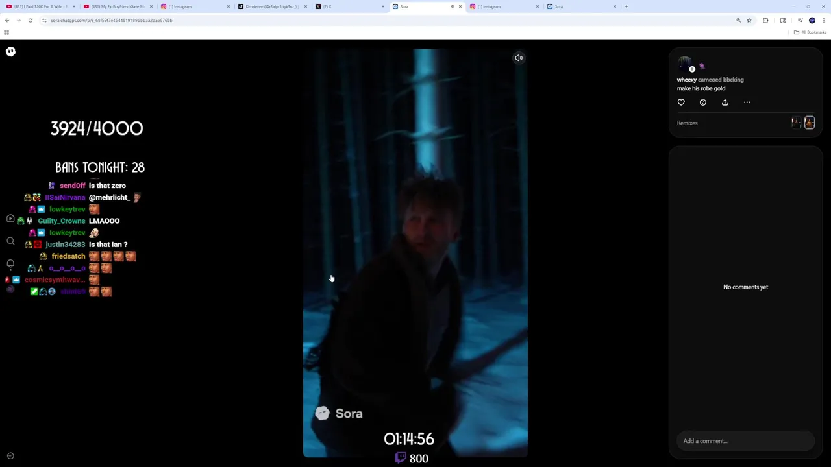Open the Chrome extensions puzzle icon
The width and height of the screenshot is (831, 467).
point(765,20)
